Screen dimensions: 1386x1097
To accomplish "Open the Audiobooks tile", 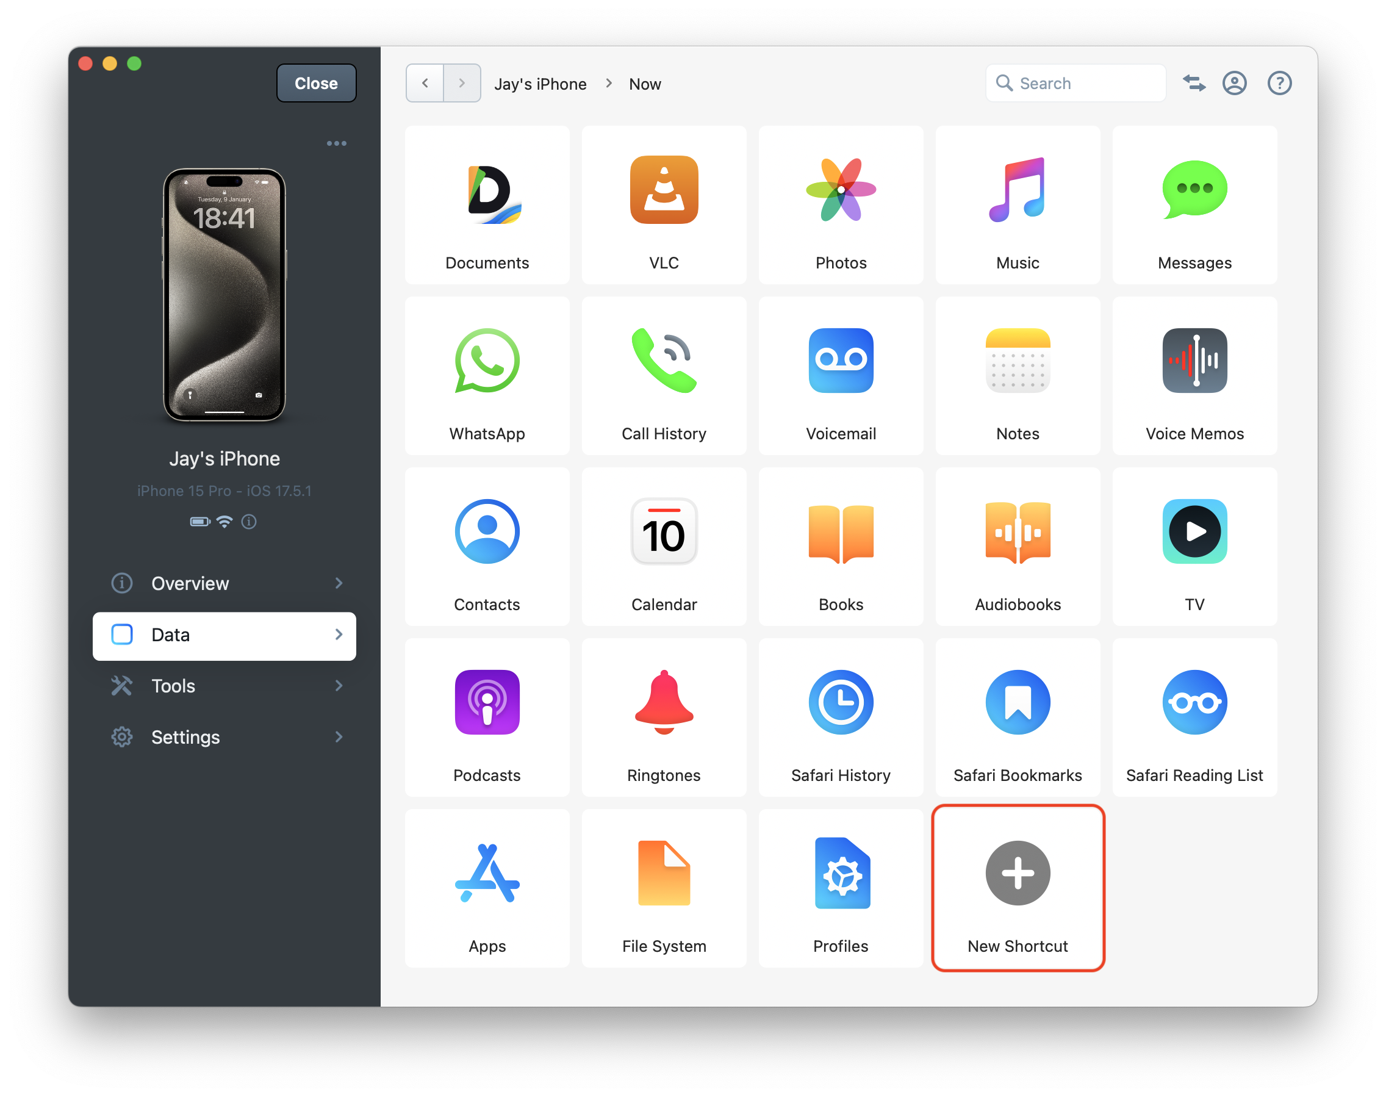I will pyautogui.click(x=1018, y=547).
